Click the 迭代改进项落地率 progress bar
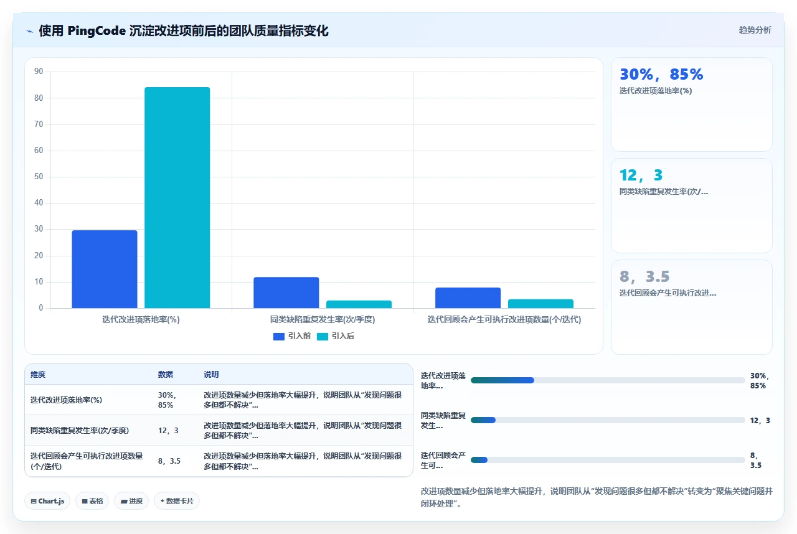This screenshot has width=797, height=534. (x=608, y=380)
